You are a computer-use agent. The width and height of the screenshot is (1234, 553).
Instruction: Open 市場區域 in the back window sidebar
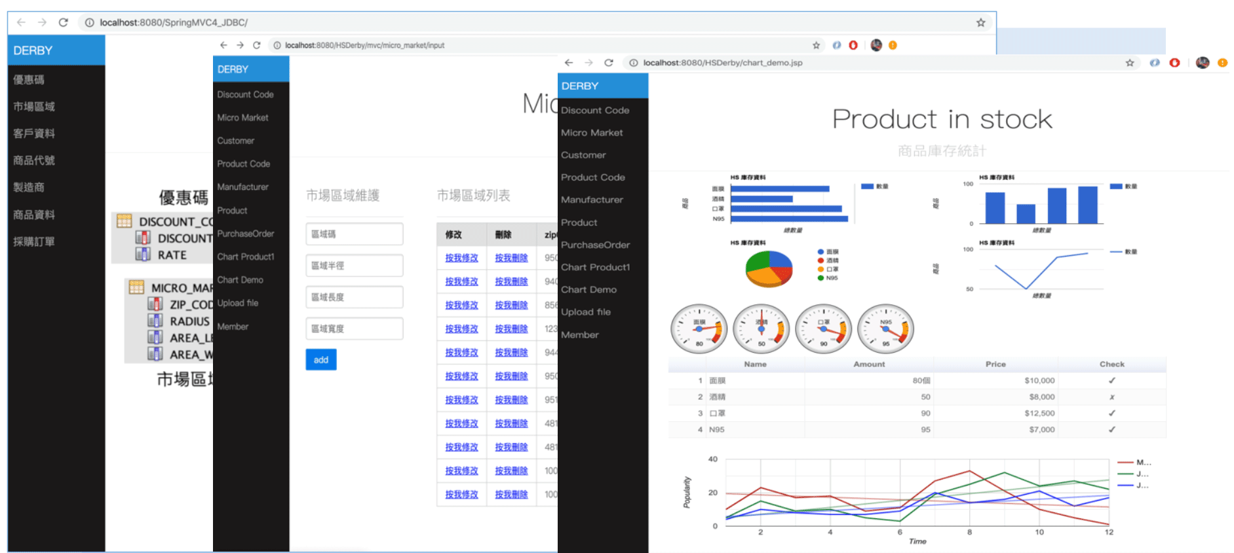pos(34,107)
